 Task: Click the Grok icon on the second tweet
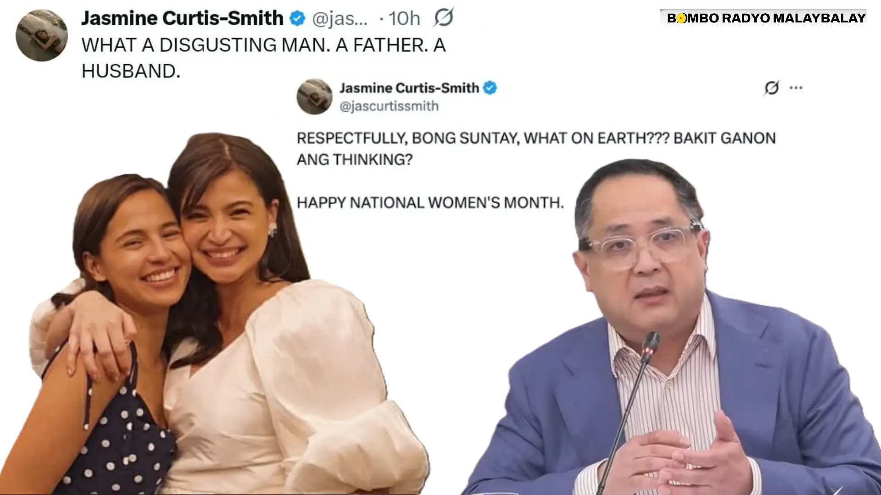[x=772, y=88]
